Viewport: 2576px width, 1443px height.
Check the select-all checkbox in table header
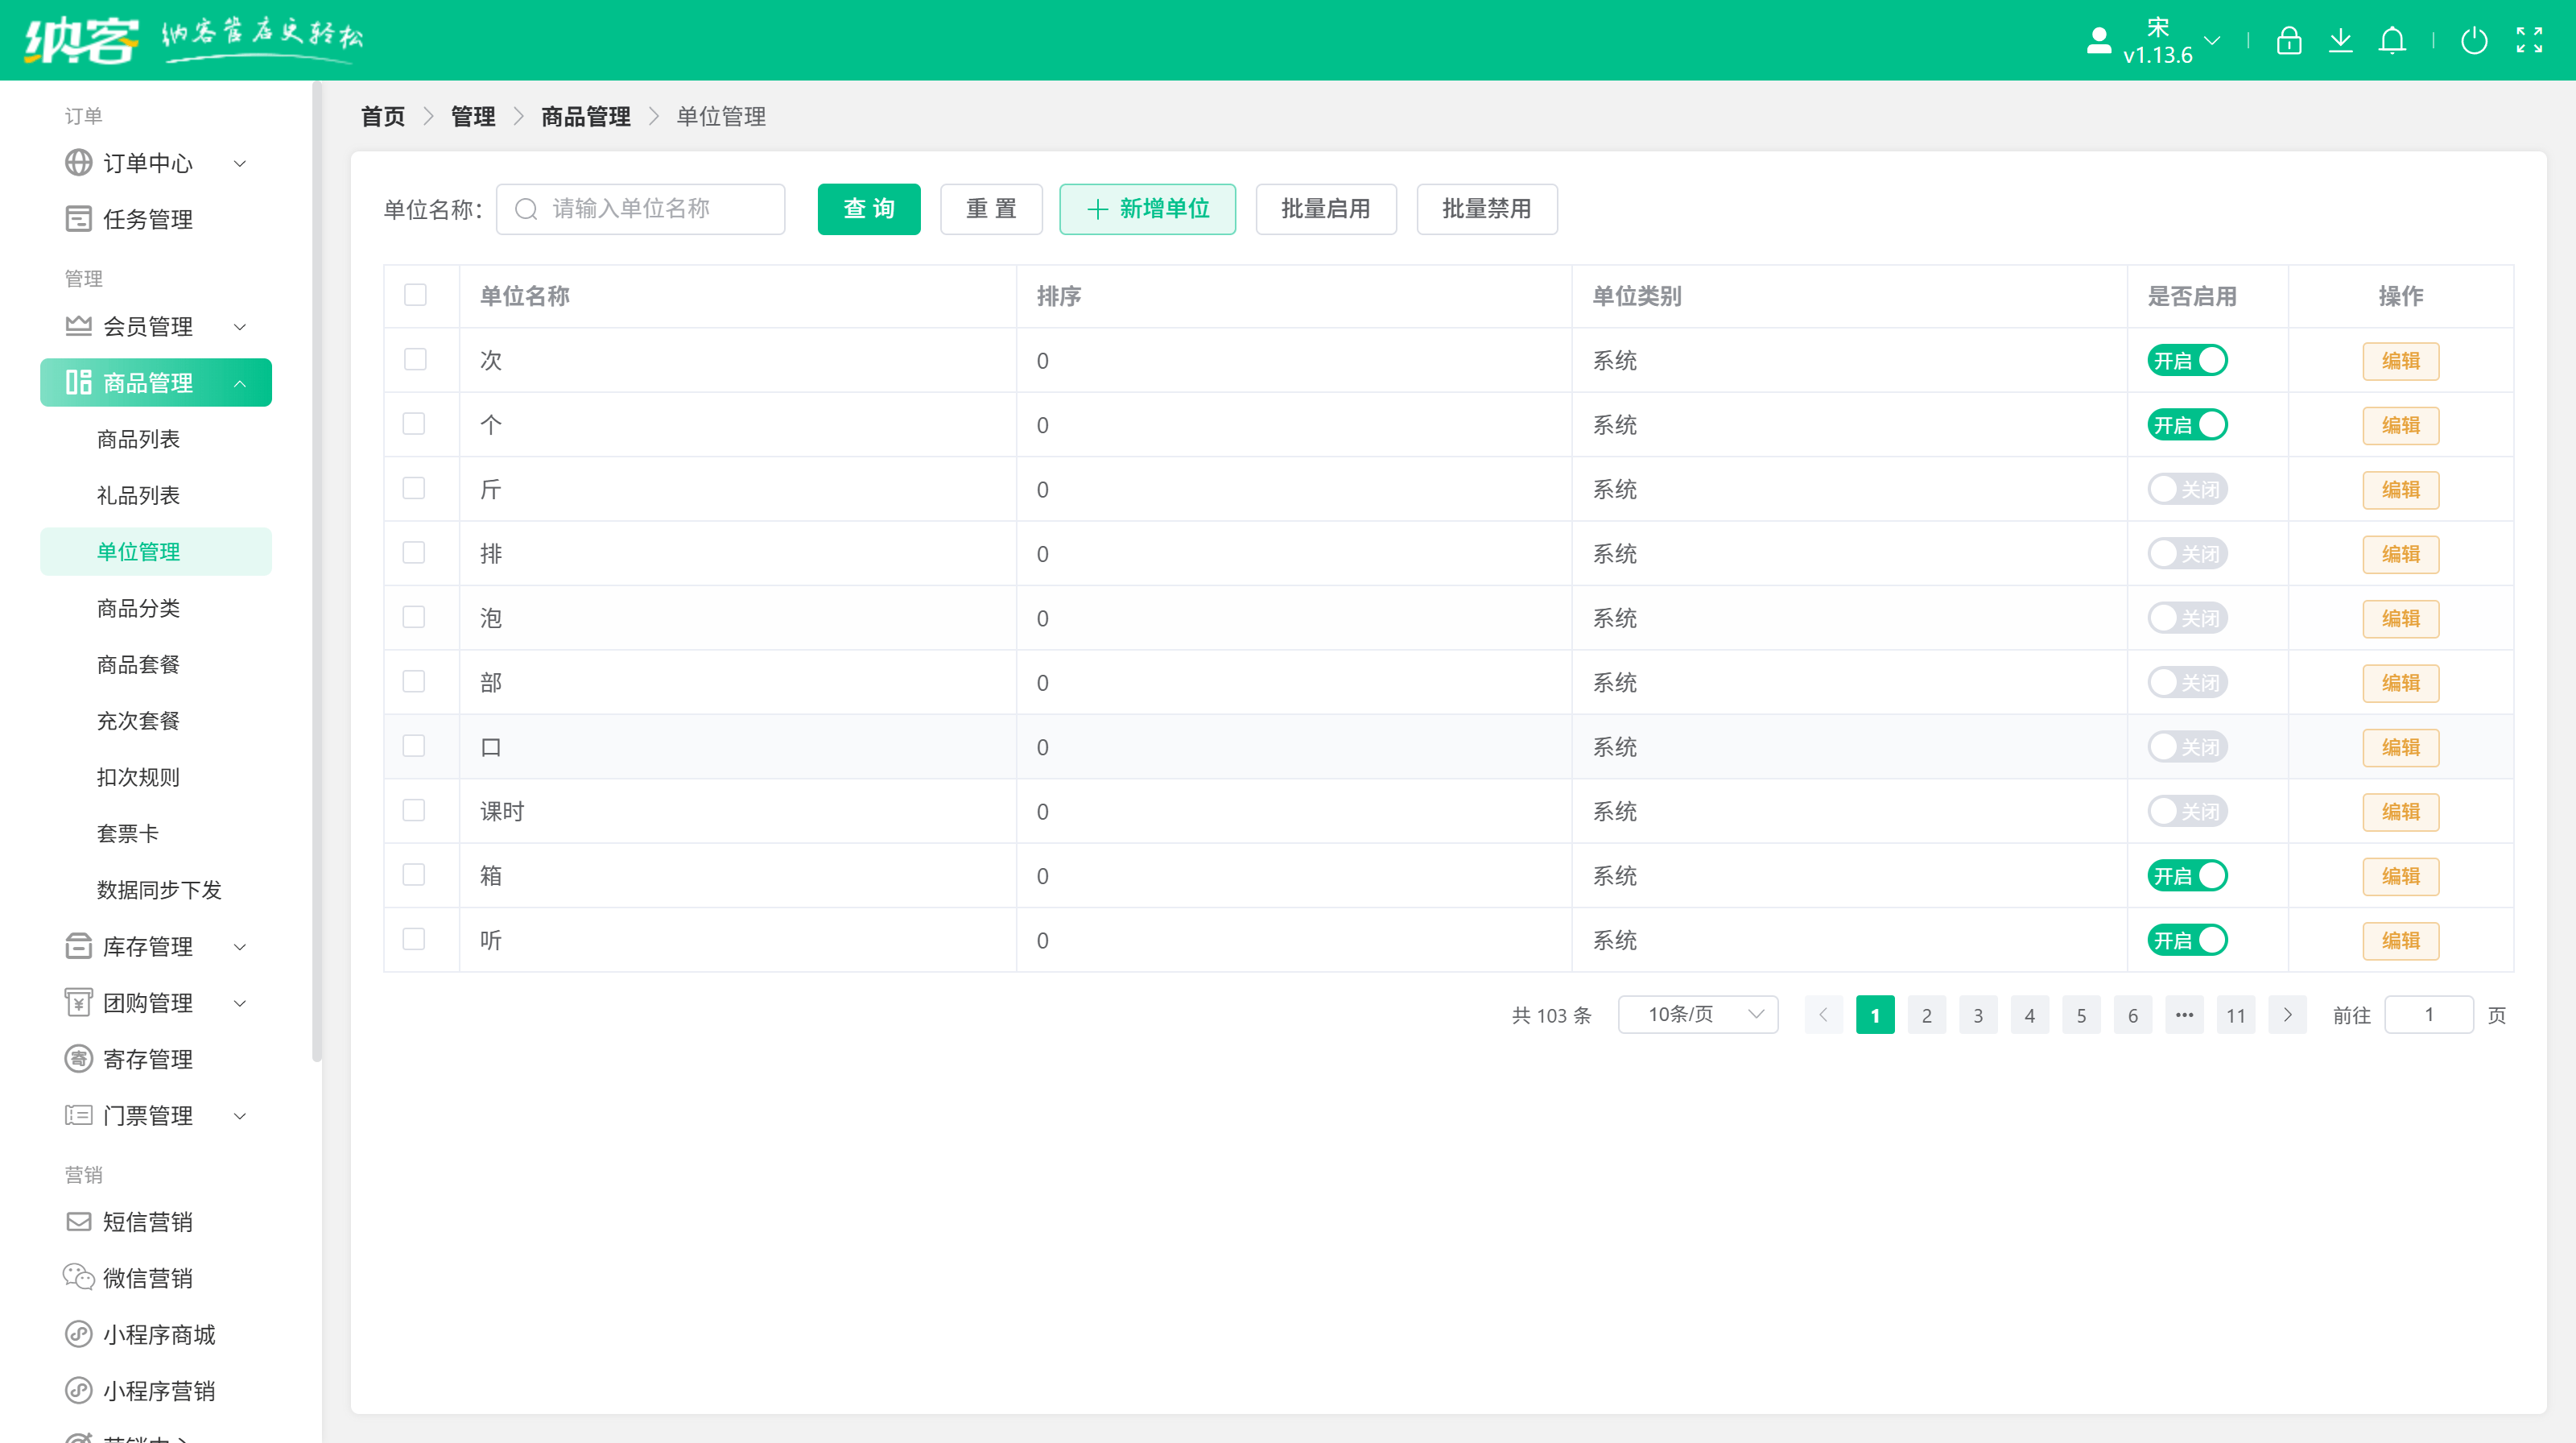pyautogui.click(x=415, y=295)
